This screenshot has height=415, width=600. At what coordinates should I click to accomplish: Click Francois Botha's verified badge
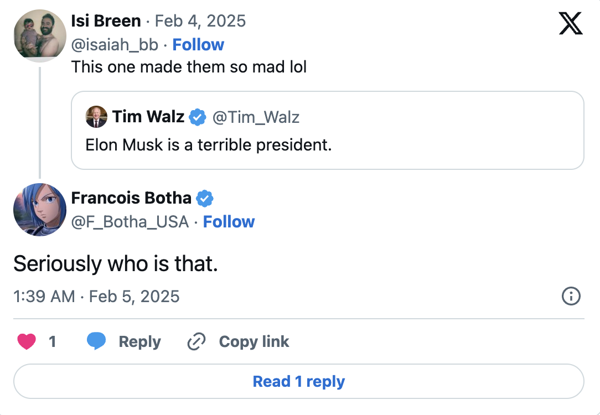[205, 198]
